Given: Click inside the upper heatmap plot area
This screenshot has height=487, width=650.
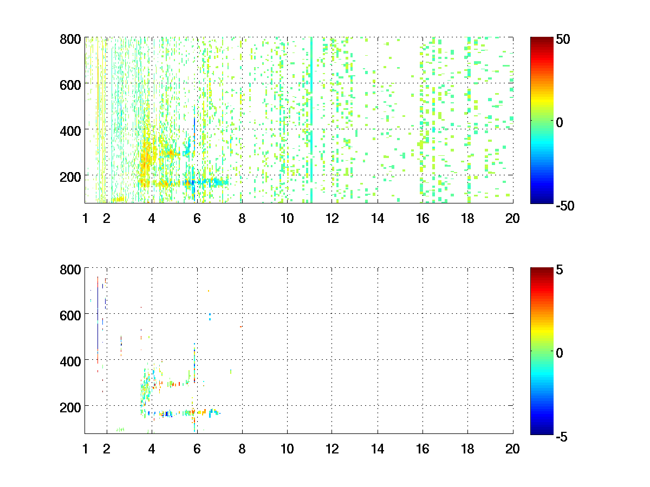Looking at the screenshot, I should pos(299,120).
